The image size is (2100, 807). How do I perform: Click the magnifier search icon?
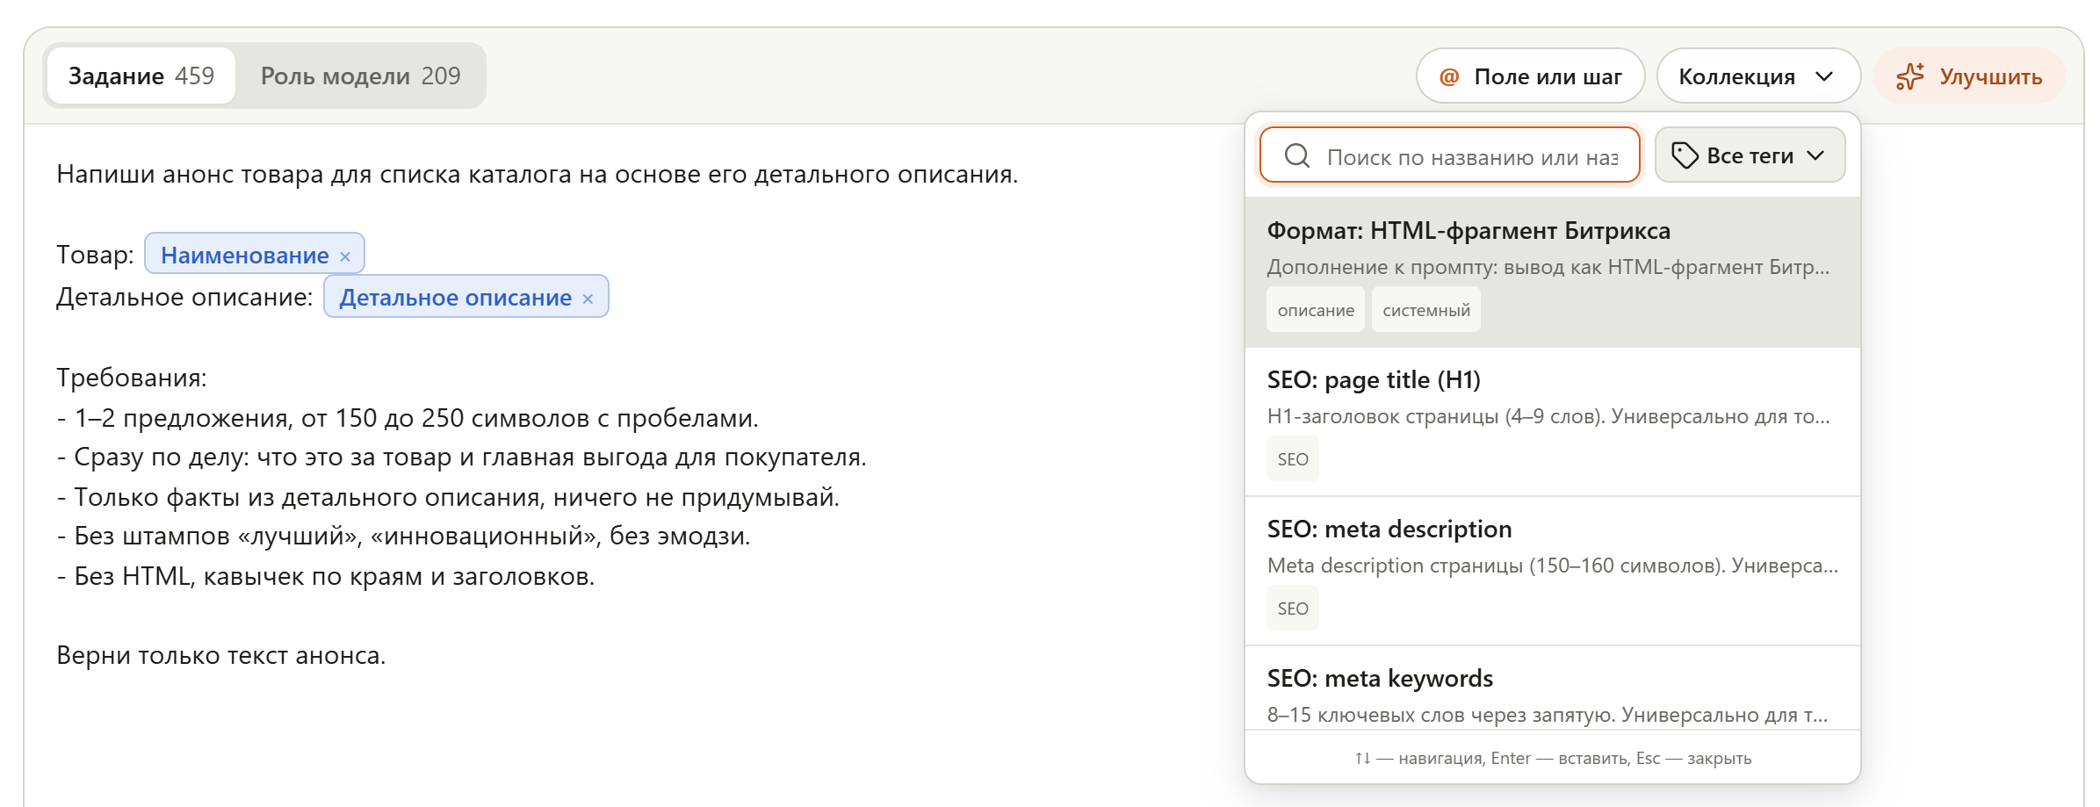(x=1297, y=156)
